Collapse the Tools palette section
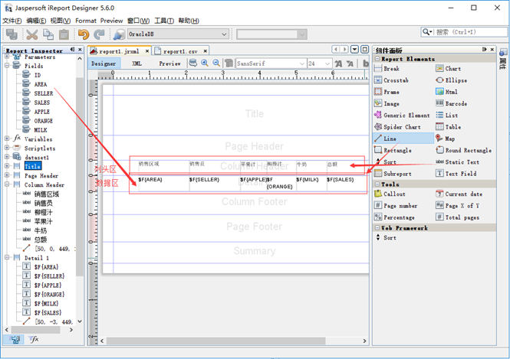This screenshot has height=359, width=510. pyautogui.click(x=377, y=184)
